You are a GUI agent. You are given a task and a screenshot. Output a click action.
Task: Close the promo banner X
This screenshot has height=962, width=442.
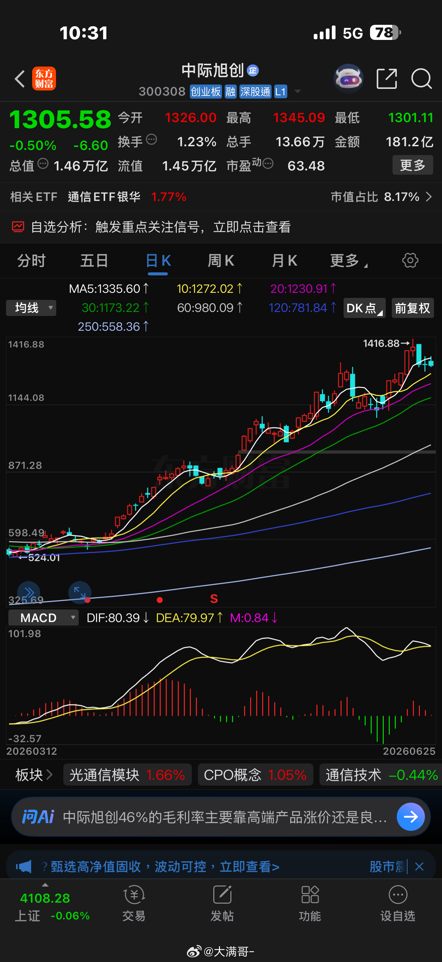point(419,866)
